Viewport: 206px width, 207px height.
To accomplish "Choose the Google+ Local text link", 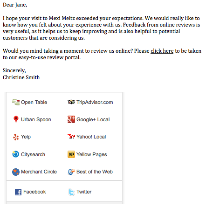I will [93, 119].
